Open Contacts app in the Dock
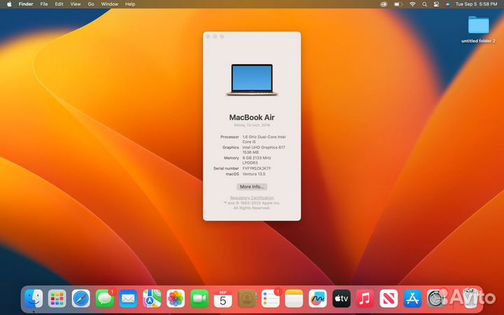504x315 pixels. 247,299
